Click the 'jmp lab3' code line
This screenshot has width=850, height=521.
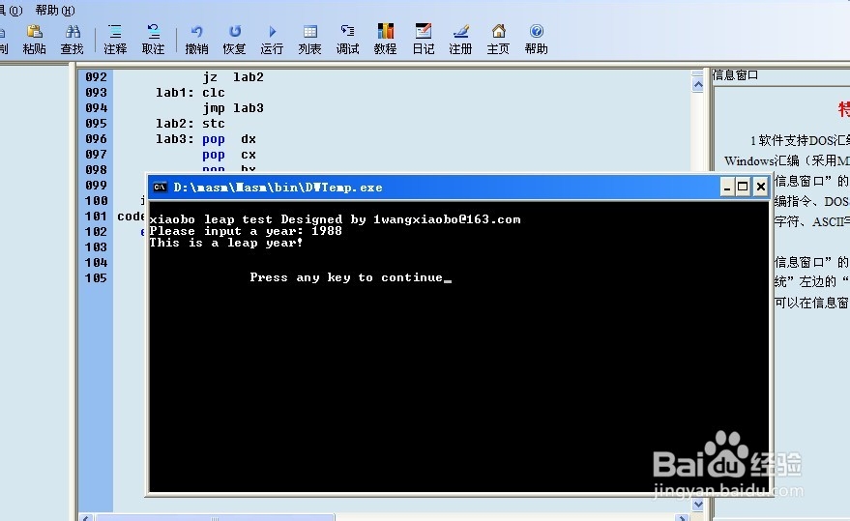pyautogui.click(x=233, y=108)
